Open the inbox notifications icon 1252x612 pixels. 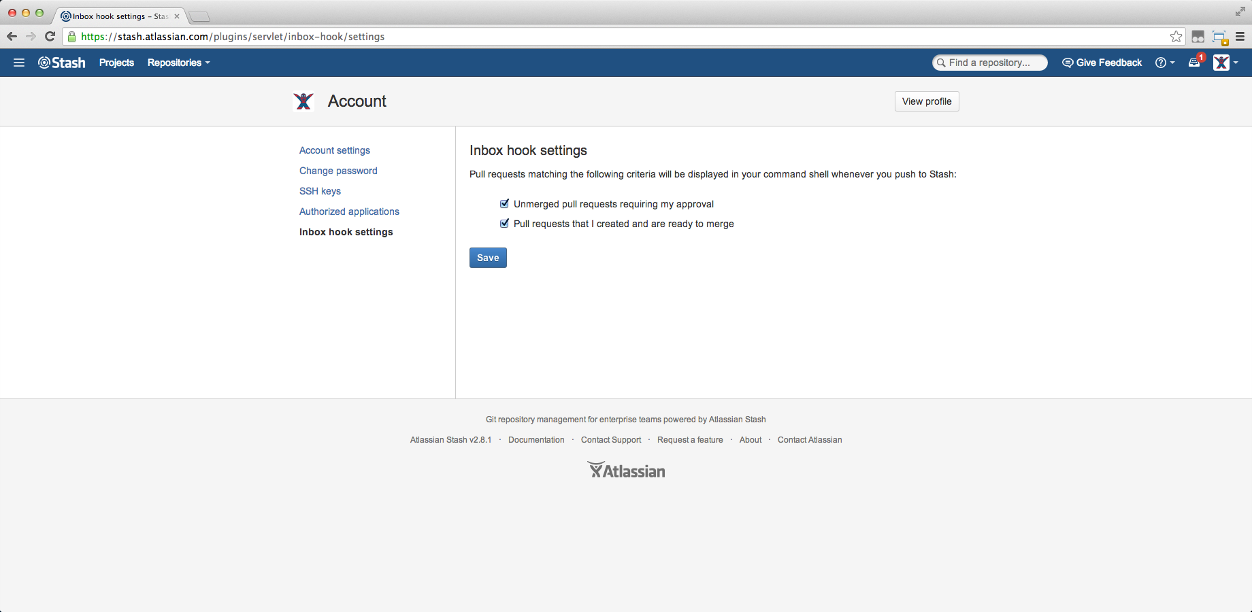[x=1196, y=62]
